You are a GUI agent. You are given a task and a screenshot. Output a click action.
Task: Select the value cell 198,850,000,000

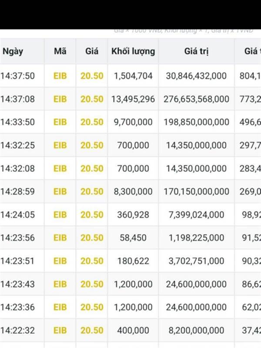click(196, 122)
